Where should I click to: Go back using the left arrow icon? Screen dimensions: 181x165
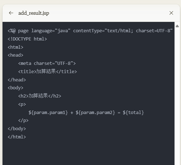[x=11, y=13]
